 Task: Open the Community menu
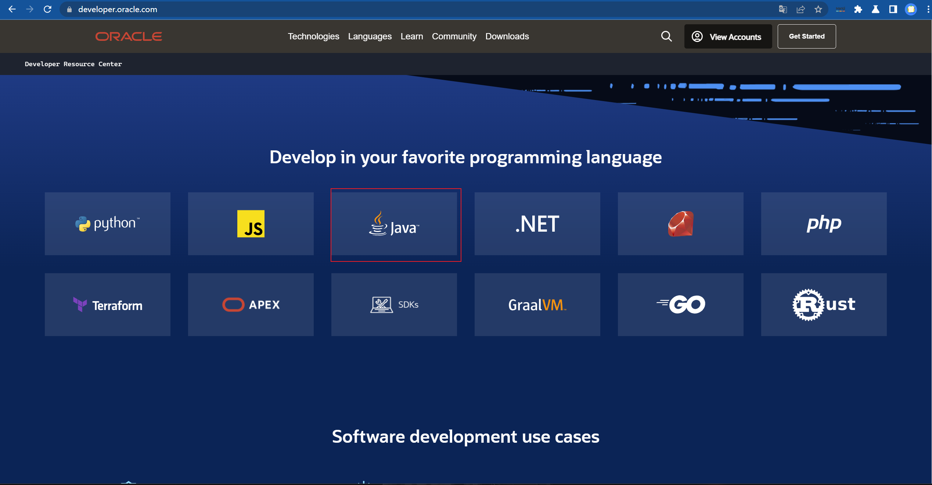click(454, 36)
